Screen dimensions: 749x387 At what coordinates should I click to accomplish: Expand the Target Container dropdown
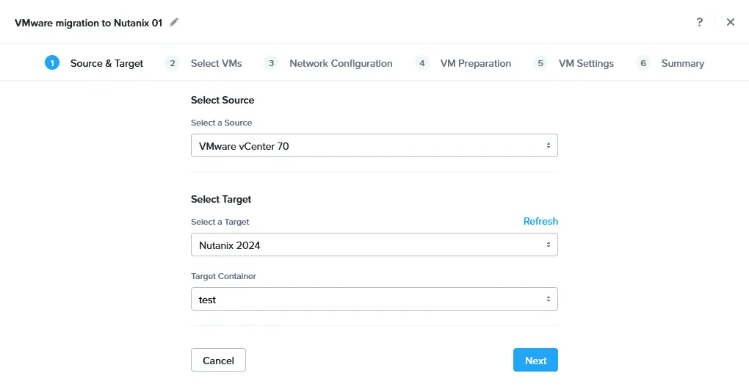pyautogui.click(x=374, y=299)
